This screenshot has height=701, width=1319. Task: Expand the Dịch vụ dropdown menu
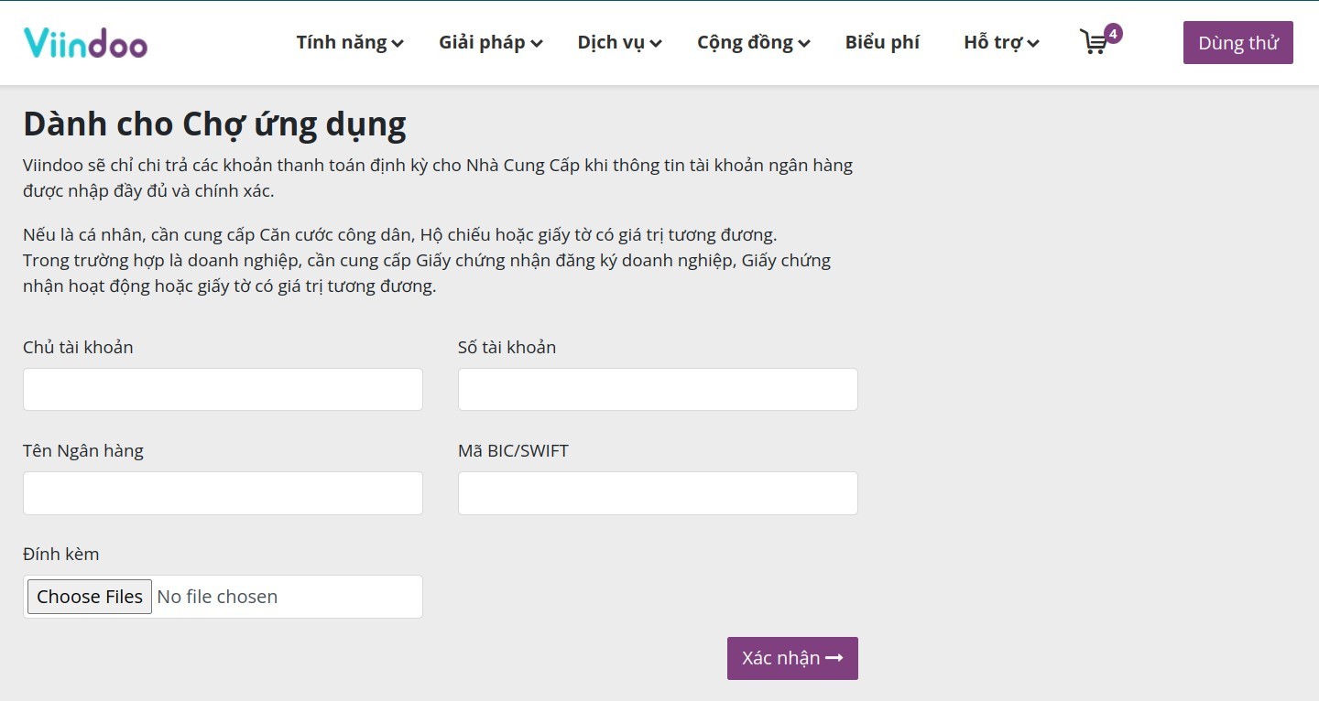619,42
